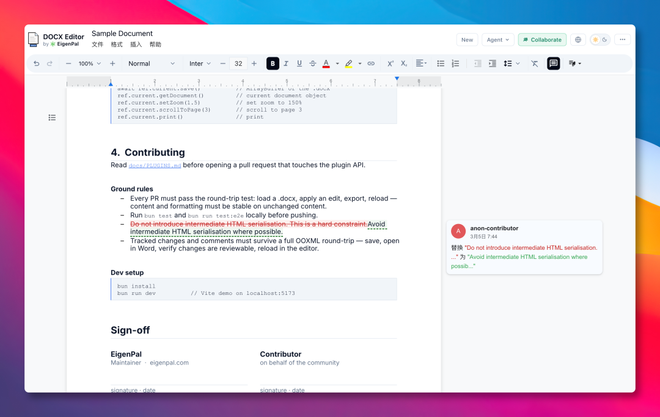The height and width of the screenshot is (417, 660).
Task: Click the Collaborate button
Action: pyautogui.click(x=542, y=40)
